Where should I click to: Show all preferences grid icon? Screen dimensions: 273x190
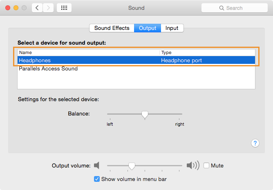[64, 8]
